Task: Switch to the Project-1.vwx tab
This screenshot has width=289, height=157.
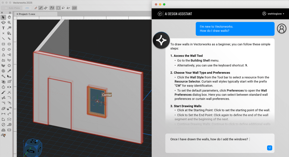Action: pyautogui.click(x=27, y=14)
